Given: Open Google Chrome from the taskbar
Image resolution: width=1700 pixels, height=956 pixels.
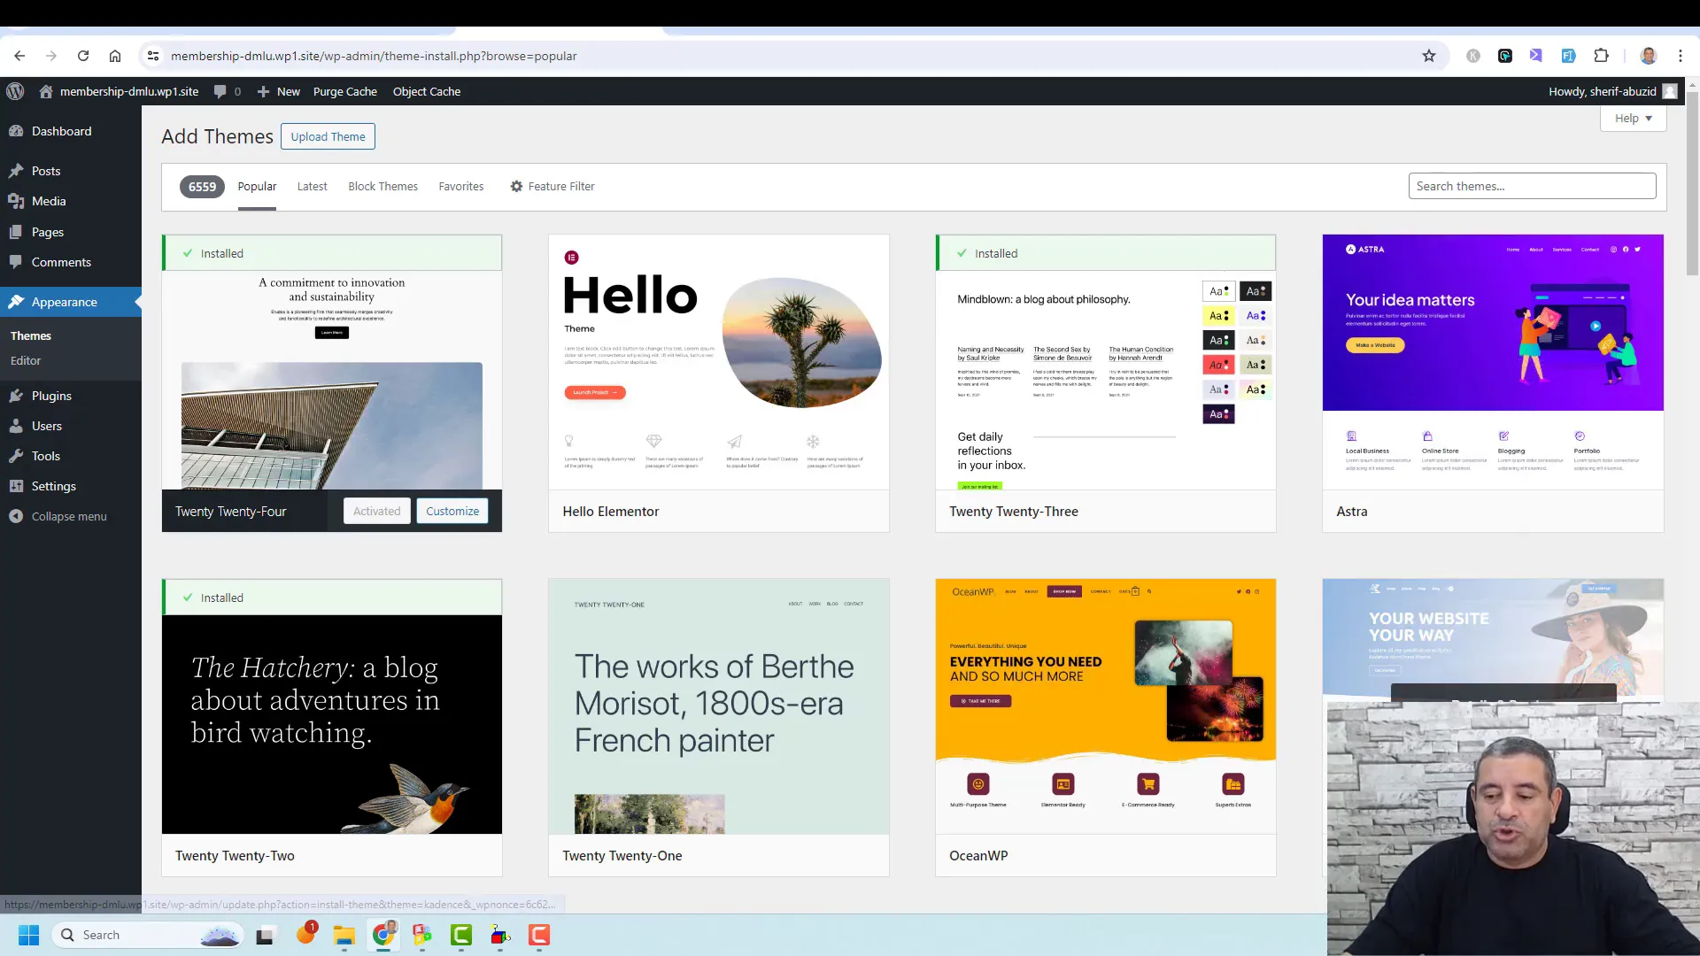Looking at the screenshot, I should pyautogui.click(x=383, y=935).
